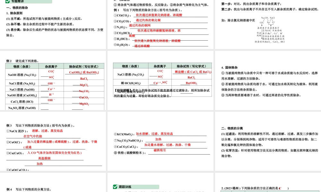Click the checkmark icon beside 跟踪训练

pos(115,187)
